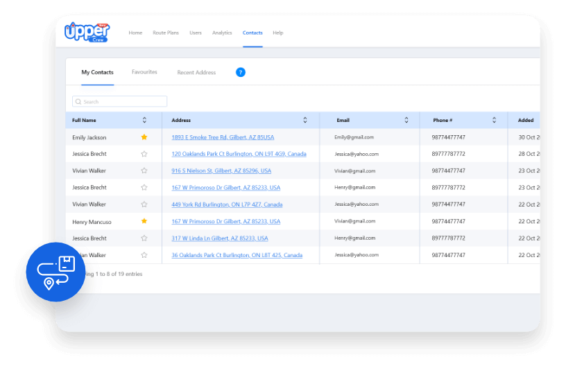Select Contacts in top navigation
This screenshot has height=368, width=566.
(252, 33)
